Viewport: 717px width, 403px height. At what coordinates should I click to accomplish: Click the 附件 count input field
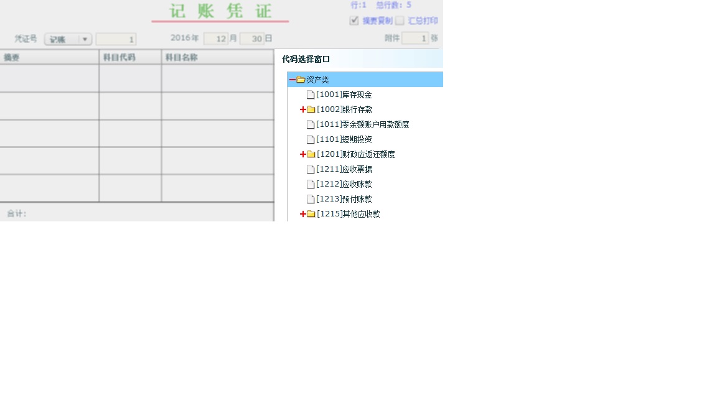tap(415, 39)
